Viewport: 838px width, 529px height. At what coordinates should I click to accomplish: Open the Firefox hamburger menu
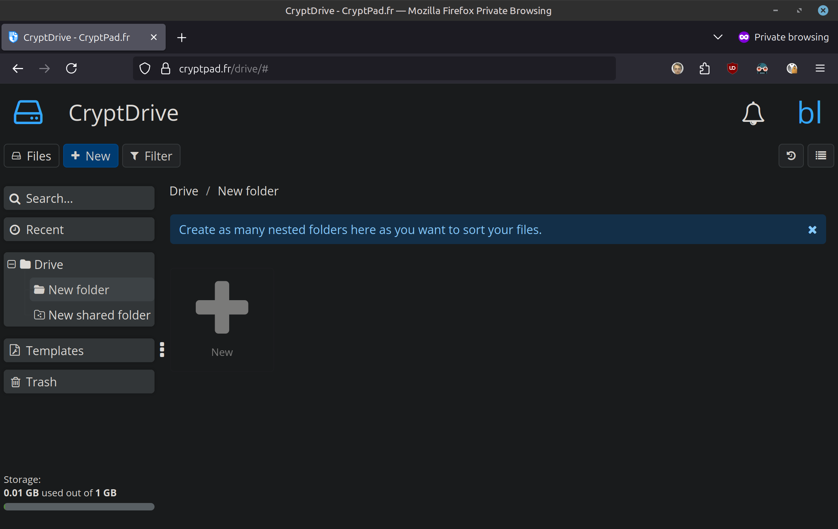point(820,68)
